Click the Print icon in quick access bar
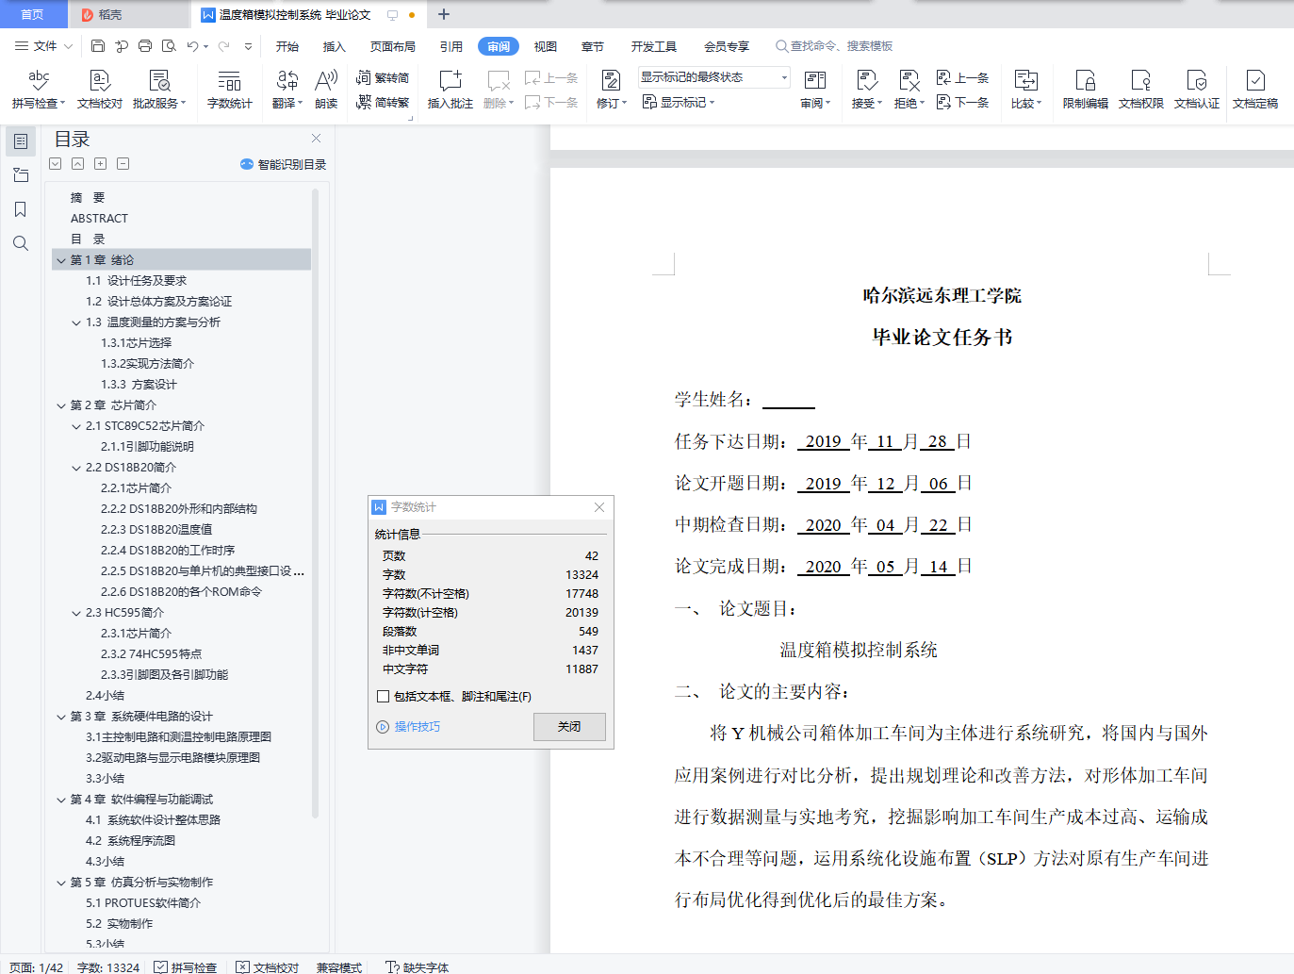The image size is (1294, 974). [x=145, y=45]
